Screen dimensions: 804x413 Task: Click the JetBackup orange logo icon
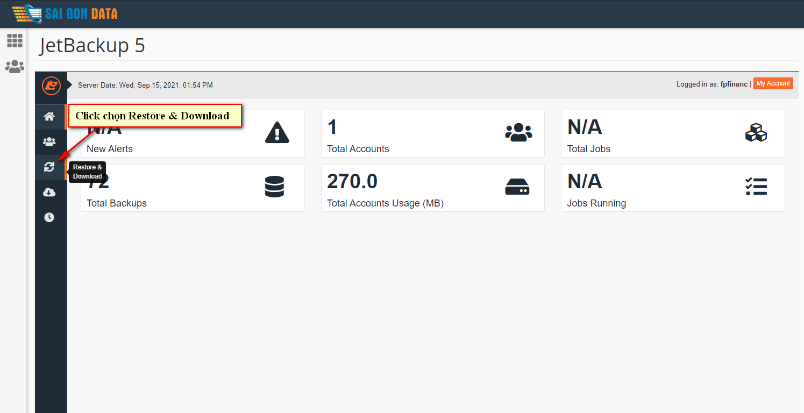coord(51,85)
